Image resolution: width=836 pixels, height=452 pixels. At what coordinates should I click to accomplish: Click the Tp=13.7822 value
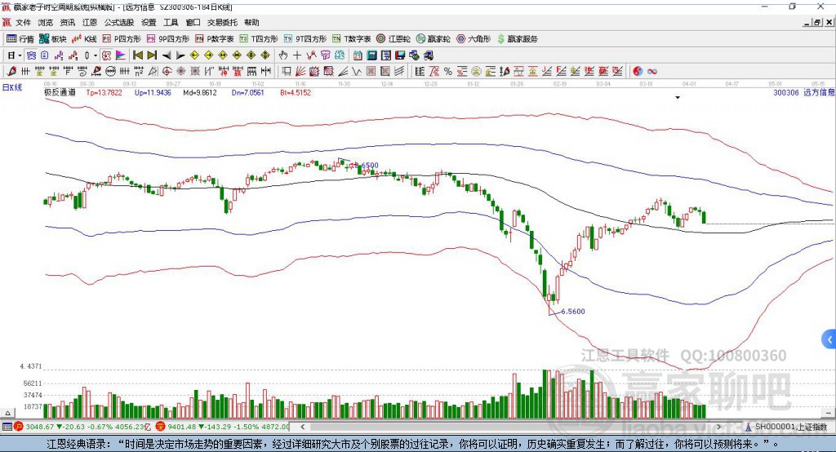[104, 92]
